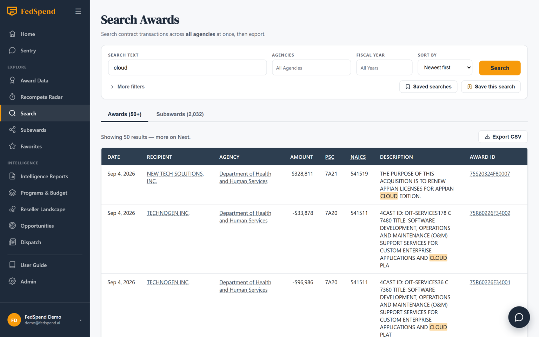Open award ID 75S20324F80007
The height and width of the screenshot is (337, 539).
pos(490,174)
